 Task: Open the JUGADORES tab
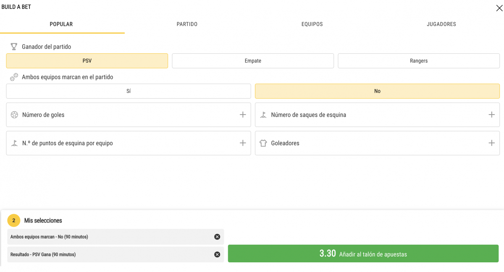pos(441,24)
